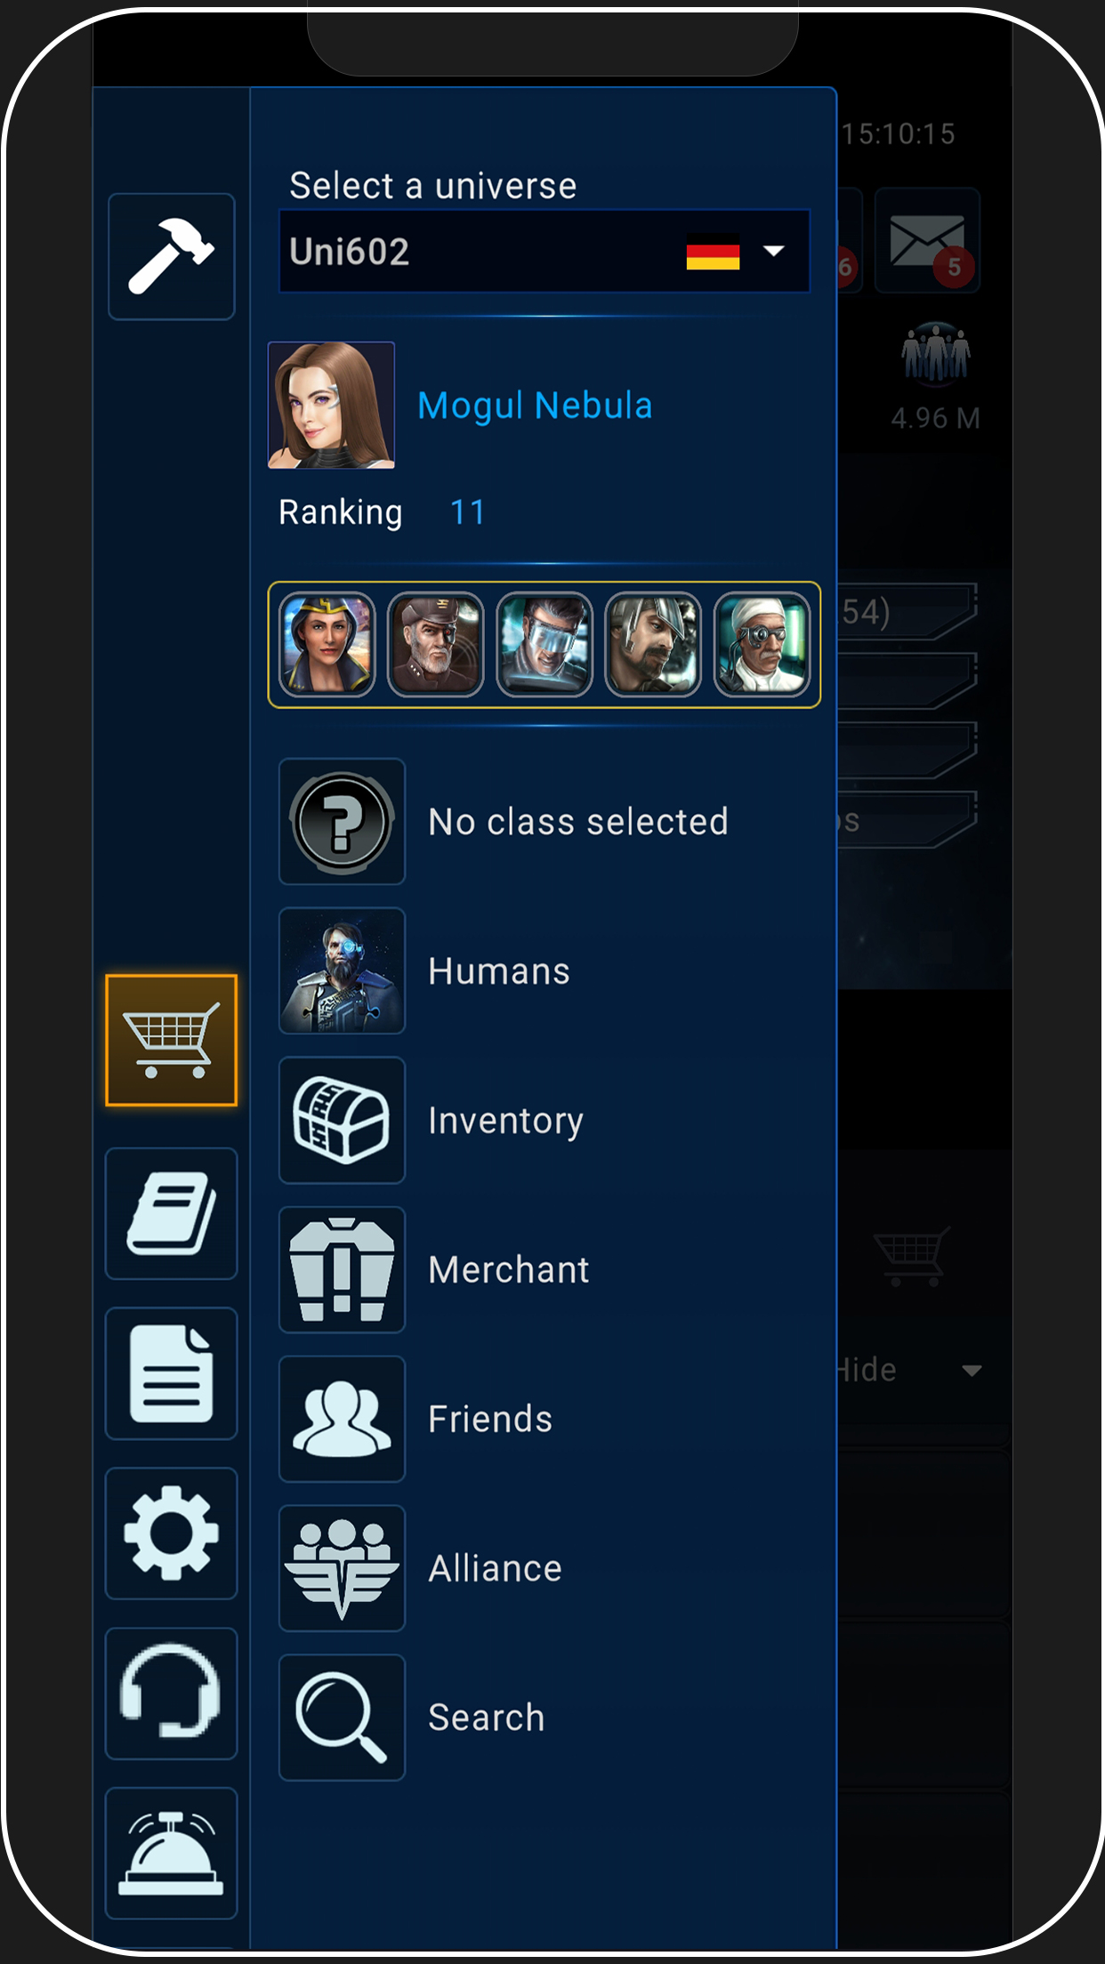Viewport: 1105px width, 1964px height.
Task: Open the Friends menu entry
Action: pos(544,1420)
